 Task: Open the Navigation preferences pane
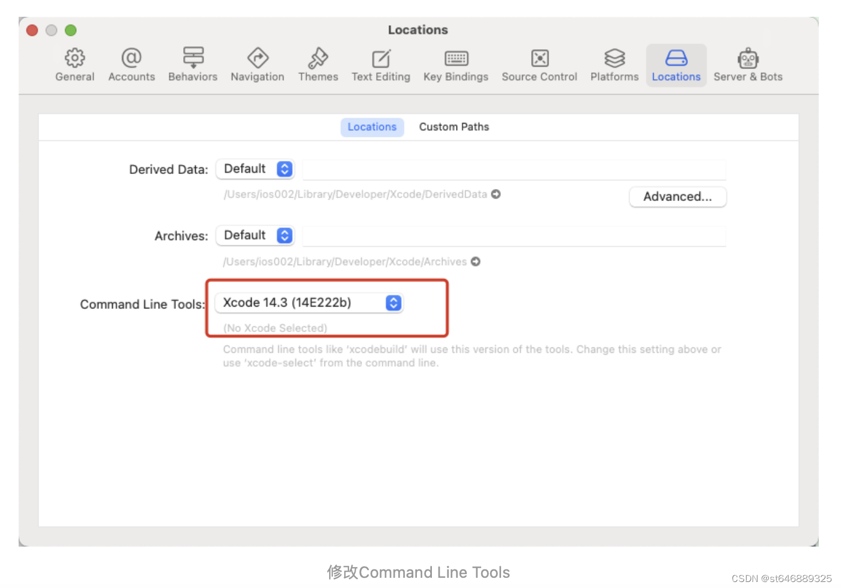[x=258, y=65]
